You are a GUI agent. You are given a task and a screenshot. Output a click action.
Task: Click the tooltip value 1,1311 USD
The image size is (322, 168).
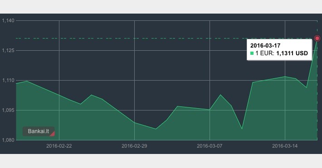[292, 53]
